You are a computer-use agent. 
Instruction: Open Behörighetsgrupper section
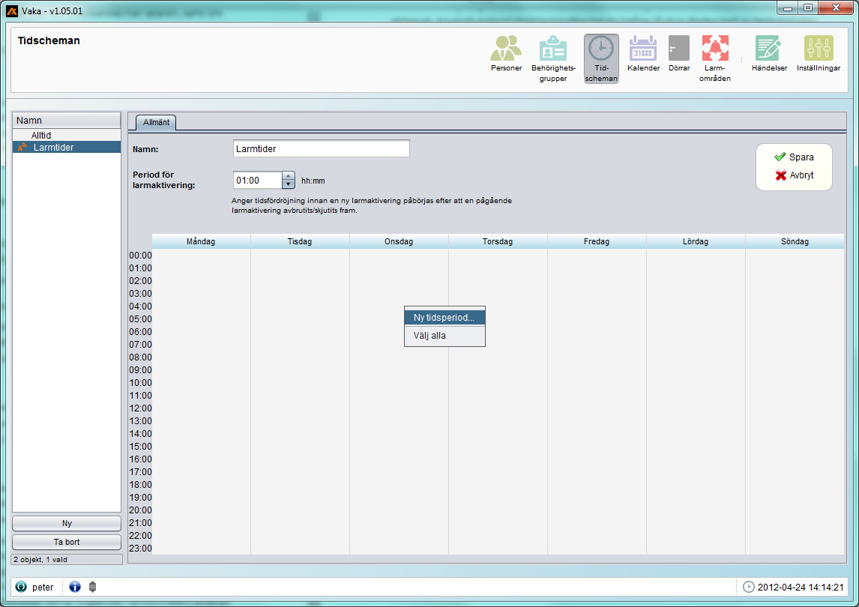(x=552, y=58)
